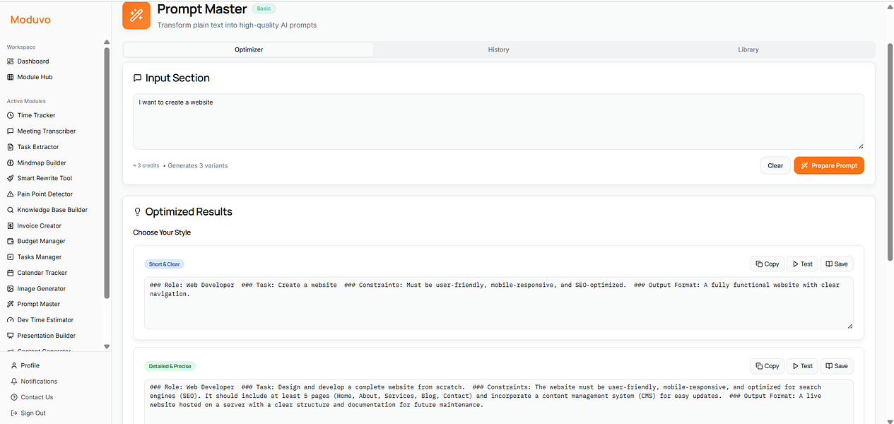
Task: Click the Invoice Creator icon
Action: [11, 226]
